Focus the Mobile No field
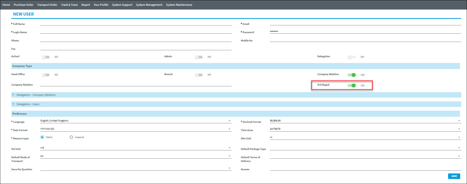 tap(365, 40)
